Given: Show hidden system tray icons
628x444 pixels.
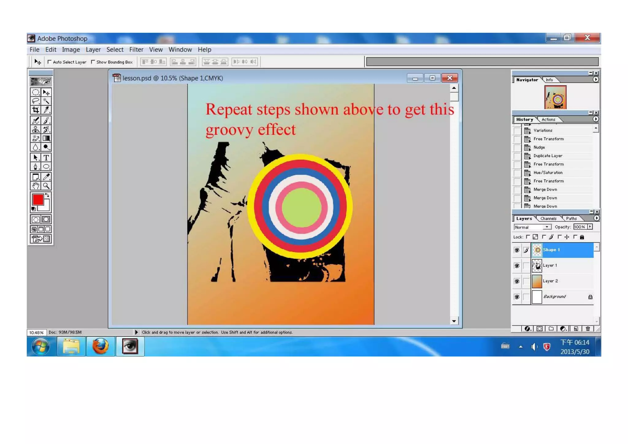Looking at the screenshot, I should click(521, 347).
